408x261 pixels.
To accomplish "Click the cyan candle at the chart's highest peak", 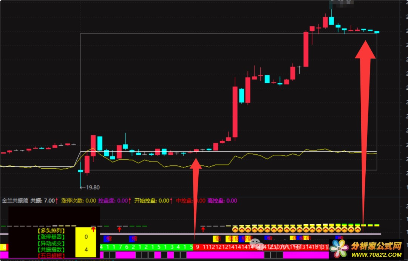I will [331, 18].
